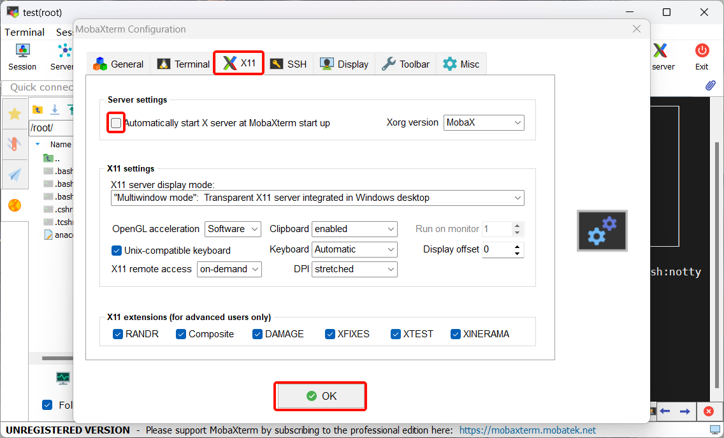Screen dimensions: 724x438
Task: Click the paperclip attachment icon
Action: 710,85
